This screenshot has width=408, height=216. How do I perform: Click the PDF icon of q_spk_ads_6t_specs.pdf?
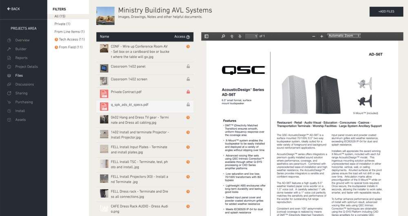click(x=104, y=106)
